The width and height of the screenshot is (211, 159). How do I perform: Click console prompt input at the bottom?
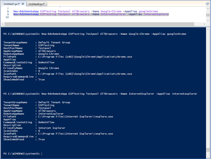click(42, 154)
